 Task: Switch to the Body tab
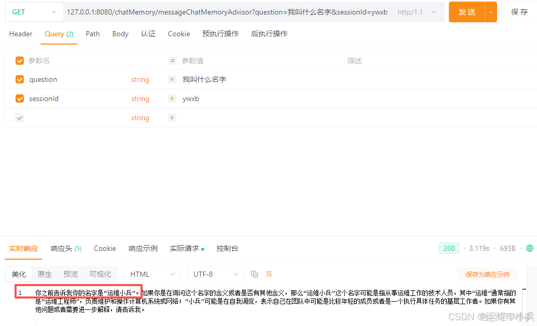click(120, 34)
